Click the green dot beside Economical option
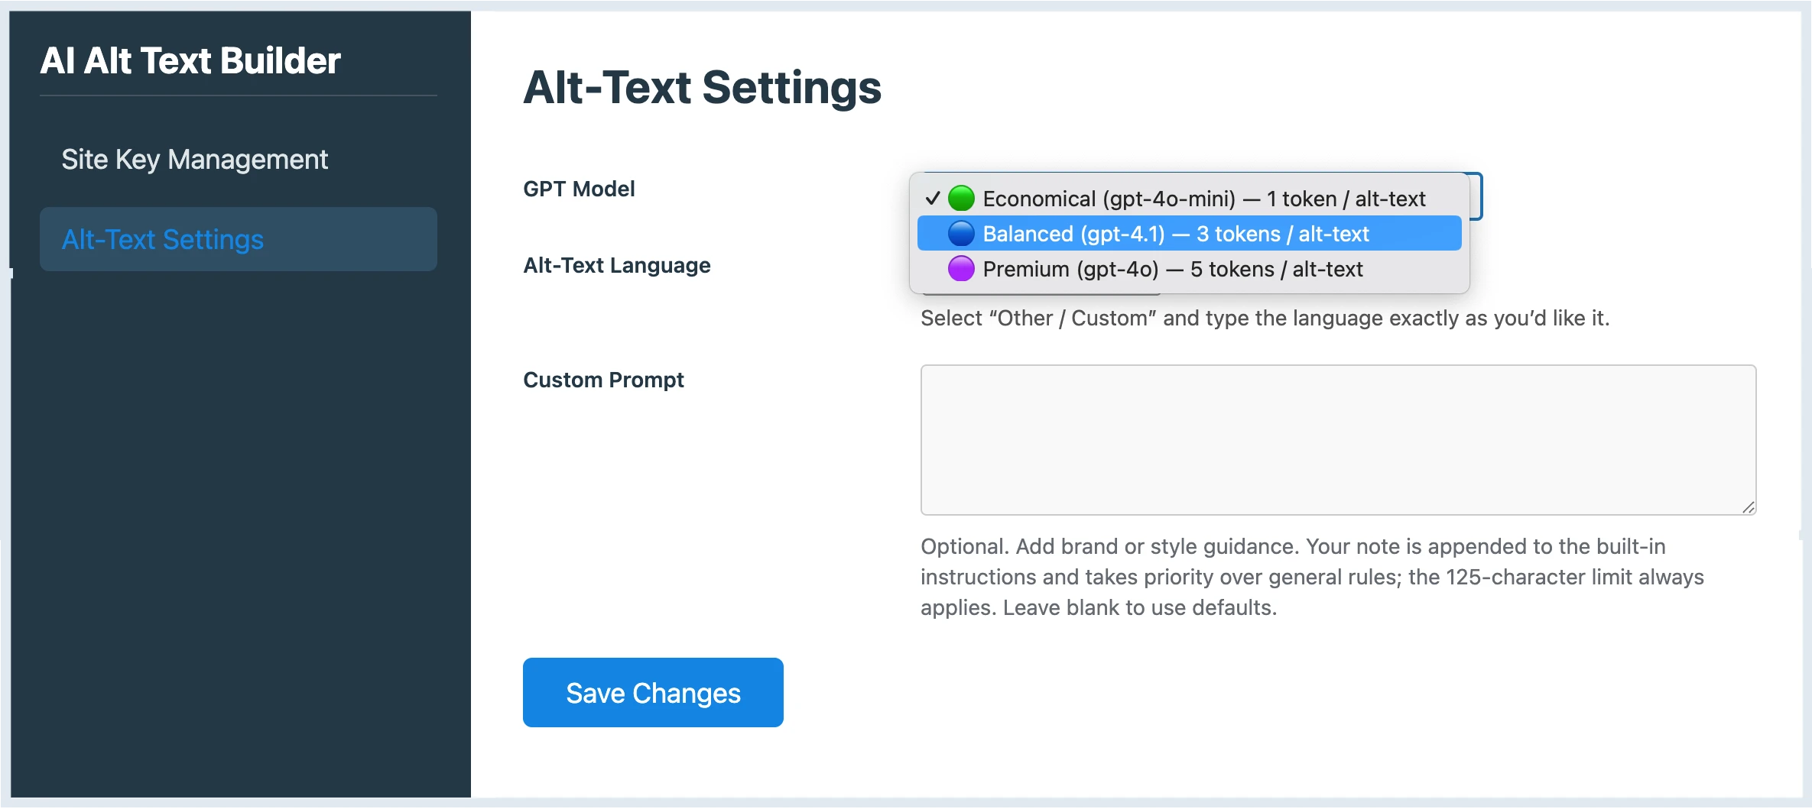 [960, 198]
